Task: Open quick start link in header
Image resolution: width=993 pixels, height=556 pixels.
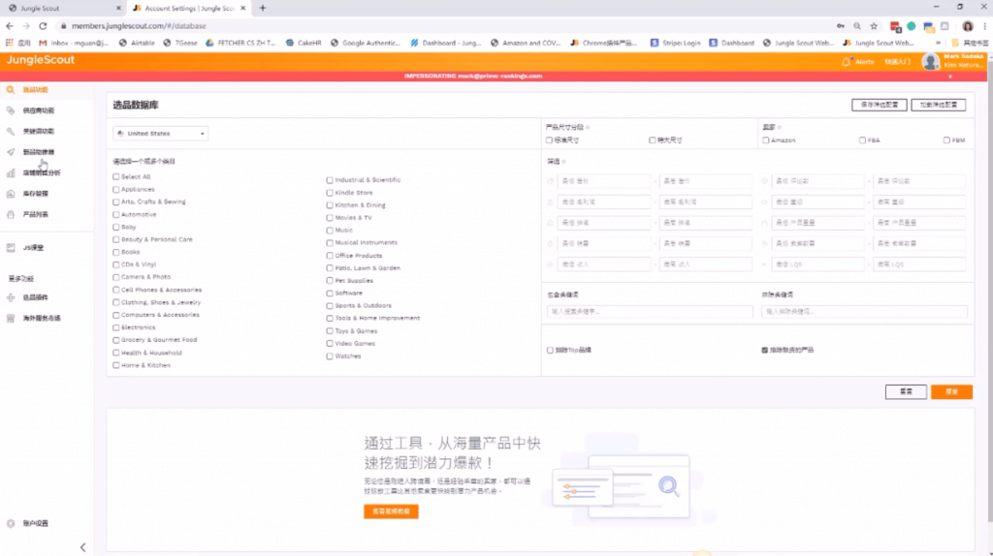Action: 897,62
